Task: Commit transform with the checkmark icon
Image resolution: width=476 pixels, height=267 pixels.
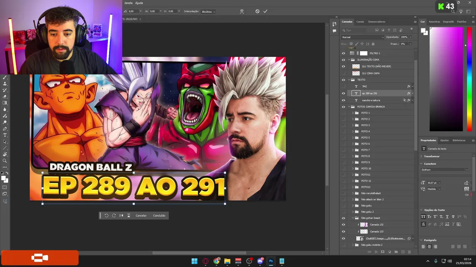Action: point(265,11)
